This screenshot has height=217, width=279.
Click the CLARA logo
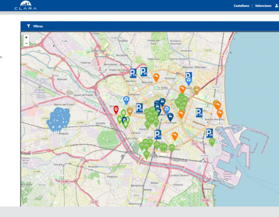tap(26, 6)
